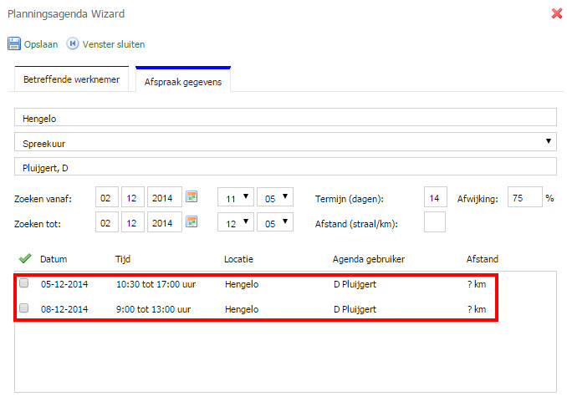Click the green checkmark column header
Image resolution: width=567 pixels, height=412 pixels.
(x=23, y=259)
